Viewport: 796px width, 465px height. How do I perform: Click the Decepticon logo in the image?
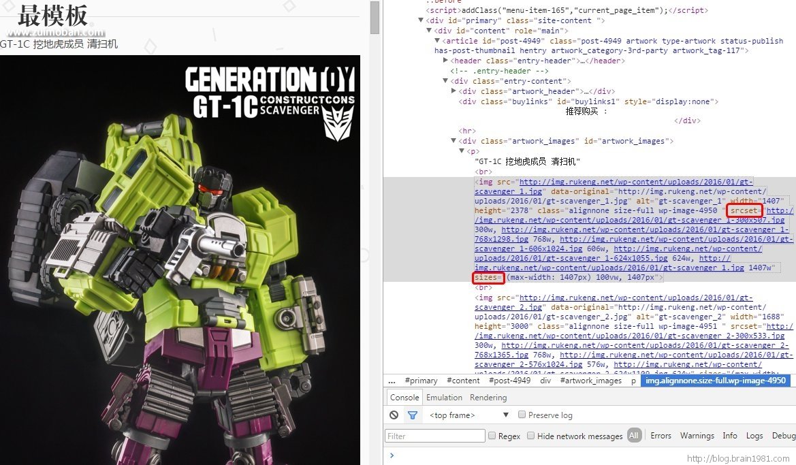(338, 122)
